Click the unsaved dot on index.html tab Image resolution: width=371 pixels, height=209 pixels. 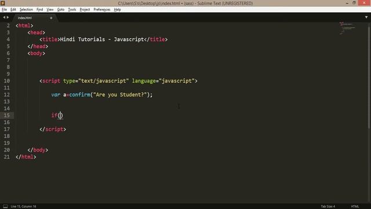coord(51,18)
